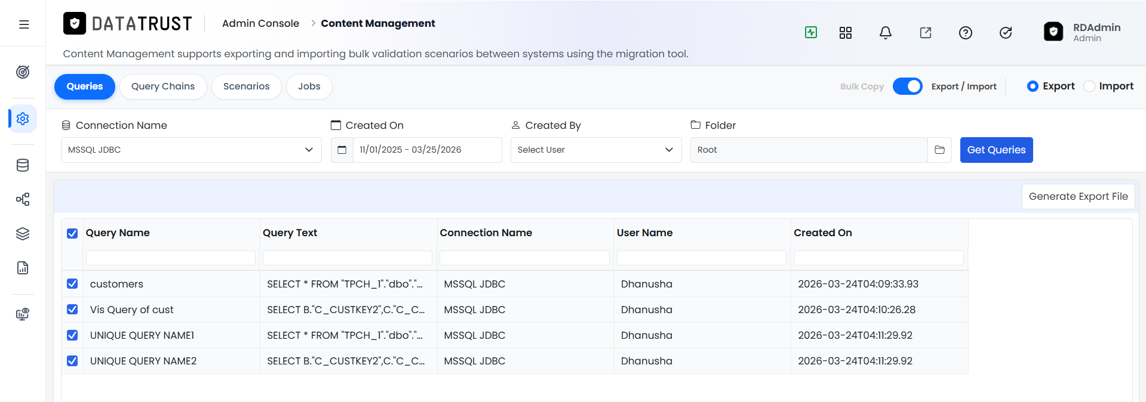Open the target dashboard sidebar icon
The height and width of the screenshot is (402, 1146).
[23, 72]
